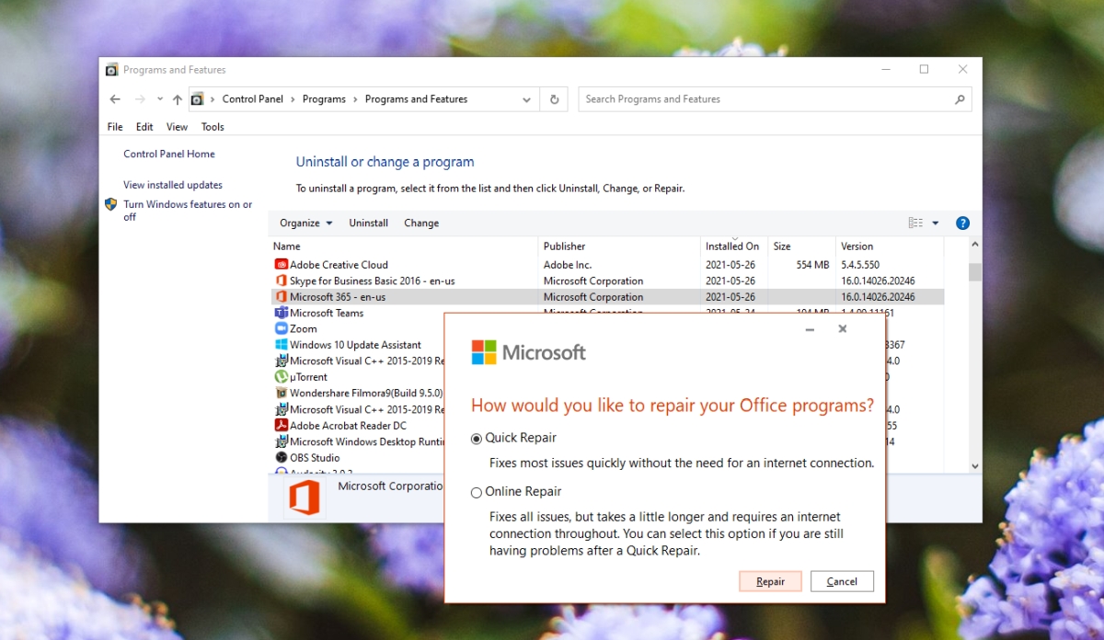Click the Change toolbar button
The image size is (1104, 640).
(x=421, y=223)
